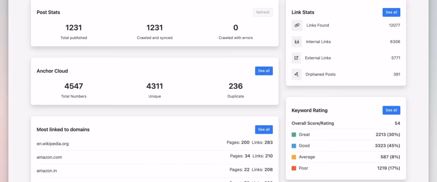This screenshot has width=437, height=182.
Task: Click the Crawled with errors count
Action: (x=236, y=28)
